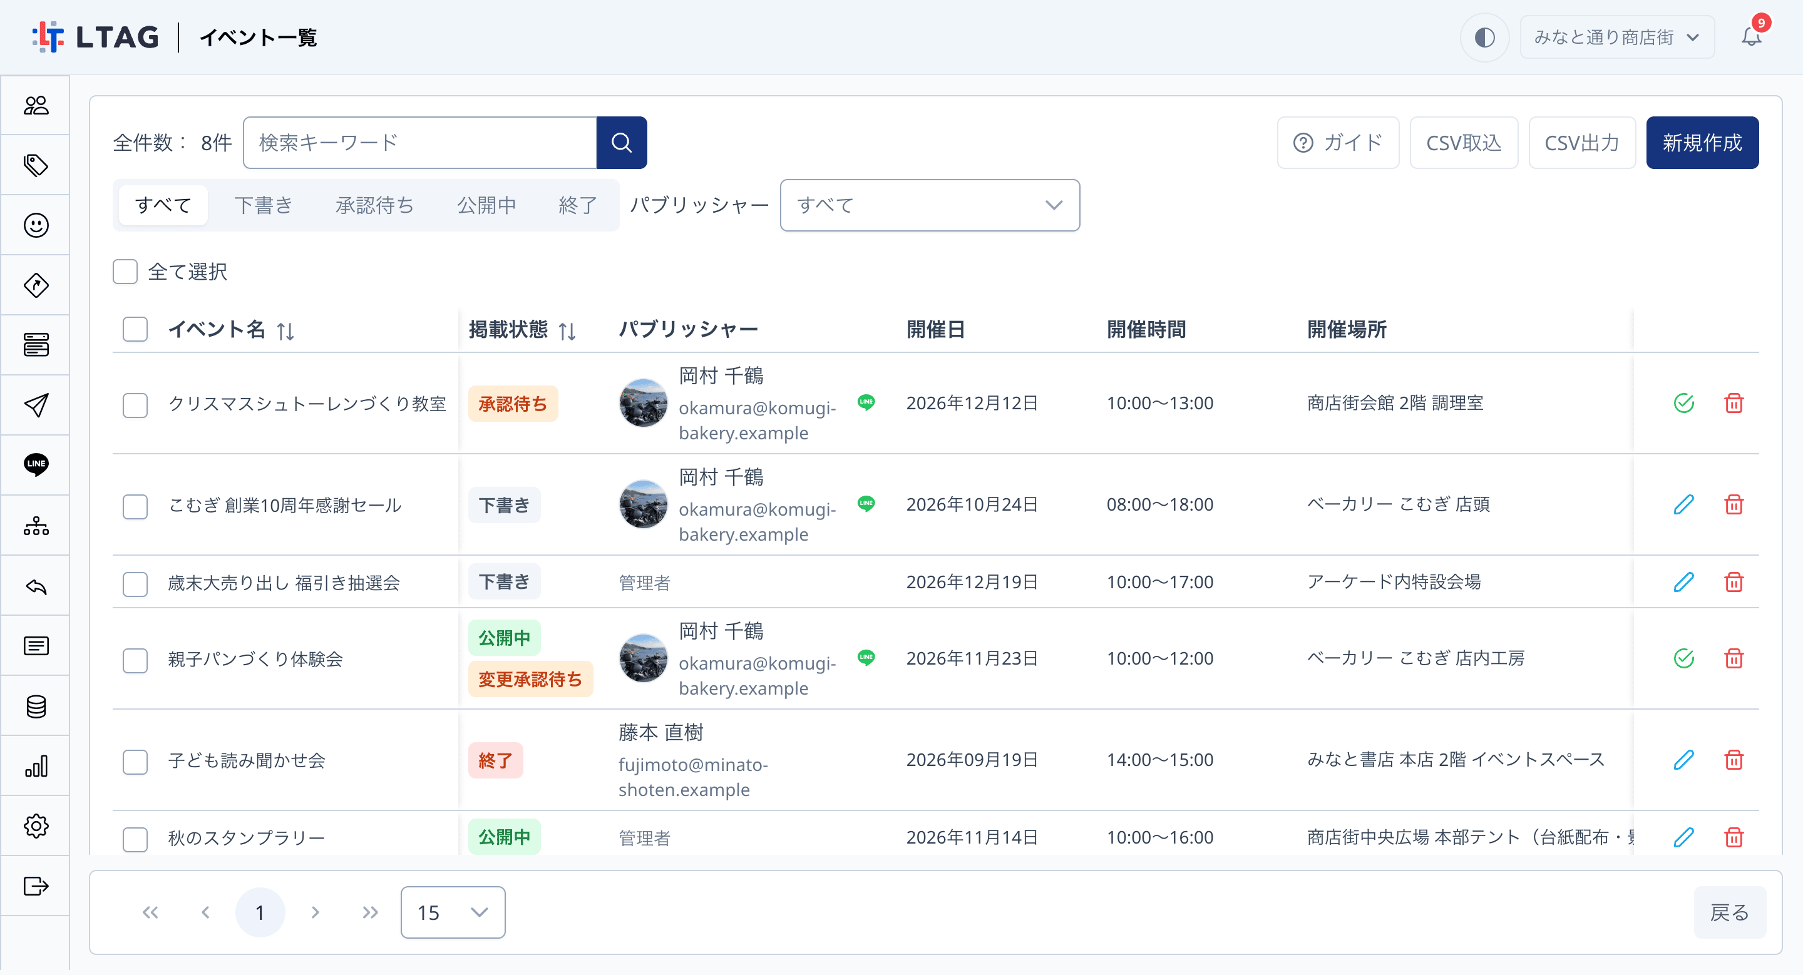Switch to 終了 tab

[x=578, y=206]
